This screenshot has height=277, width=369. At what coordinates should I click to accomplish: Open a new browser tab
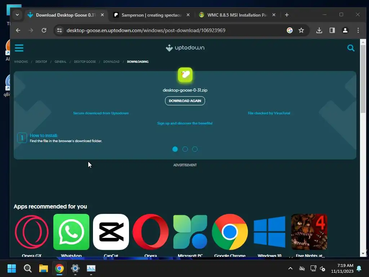(x=286, y=15)
